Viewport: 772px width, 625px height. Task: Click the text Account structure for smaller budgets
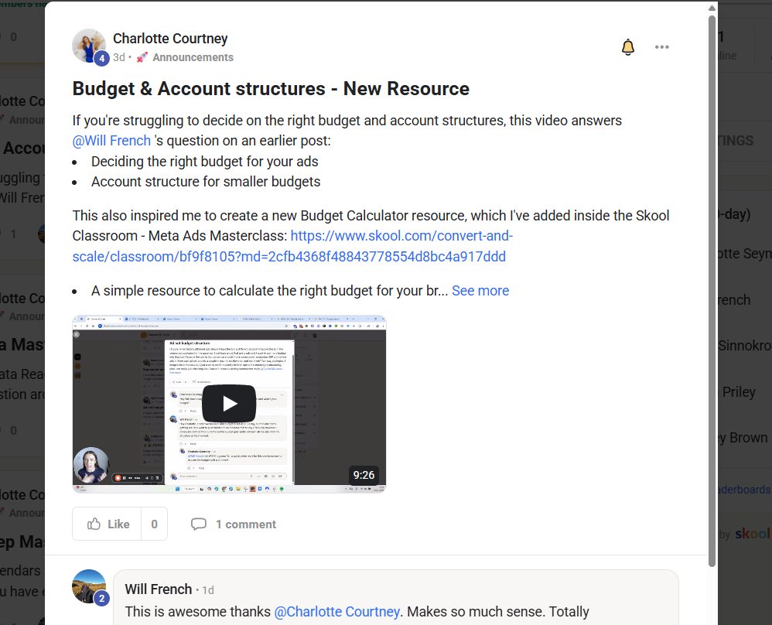point(206,182)
